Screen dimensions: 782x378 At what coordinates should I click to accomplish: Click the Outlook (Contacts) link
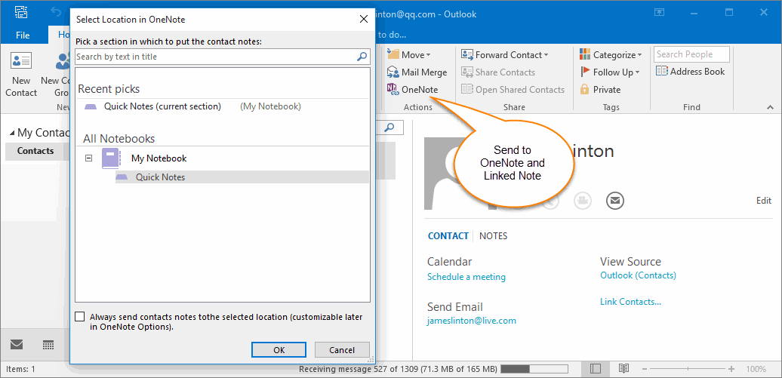[638, 275]
